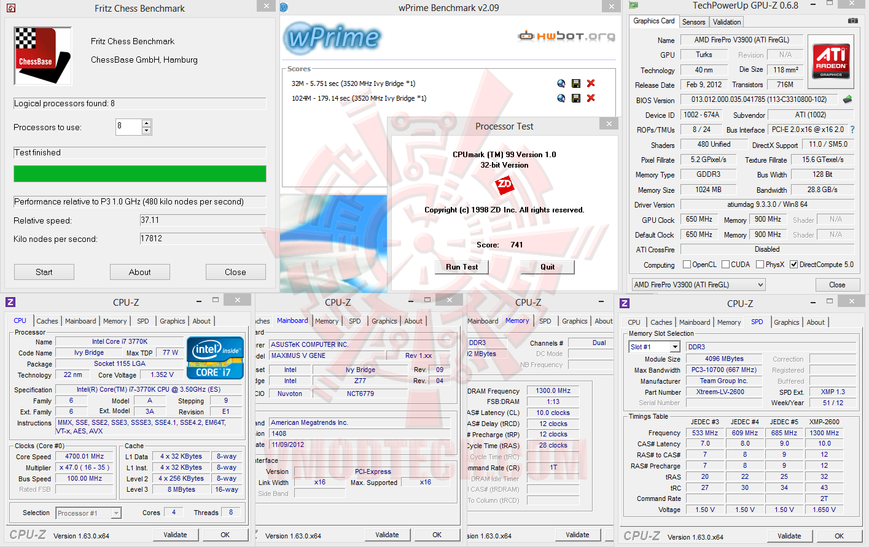Screen dimensions: 869x547
Task: Toggle the PhysX checkbox in GPU-Z
Action: 760,265
